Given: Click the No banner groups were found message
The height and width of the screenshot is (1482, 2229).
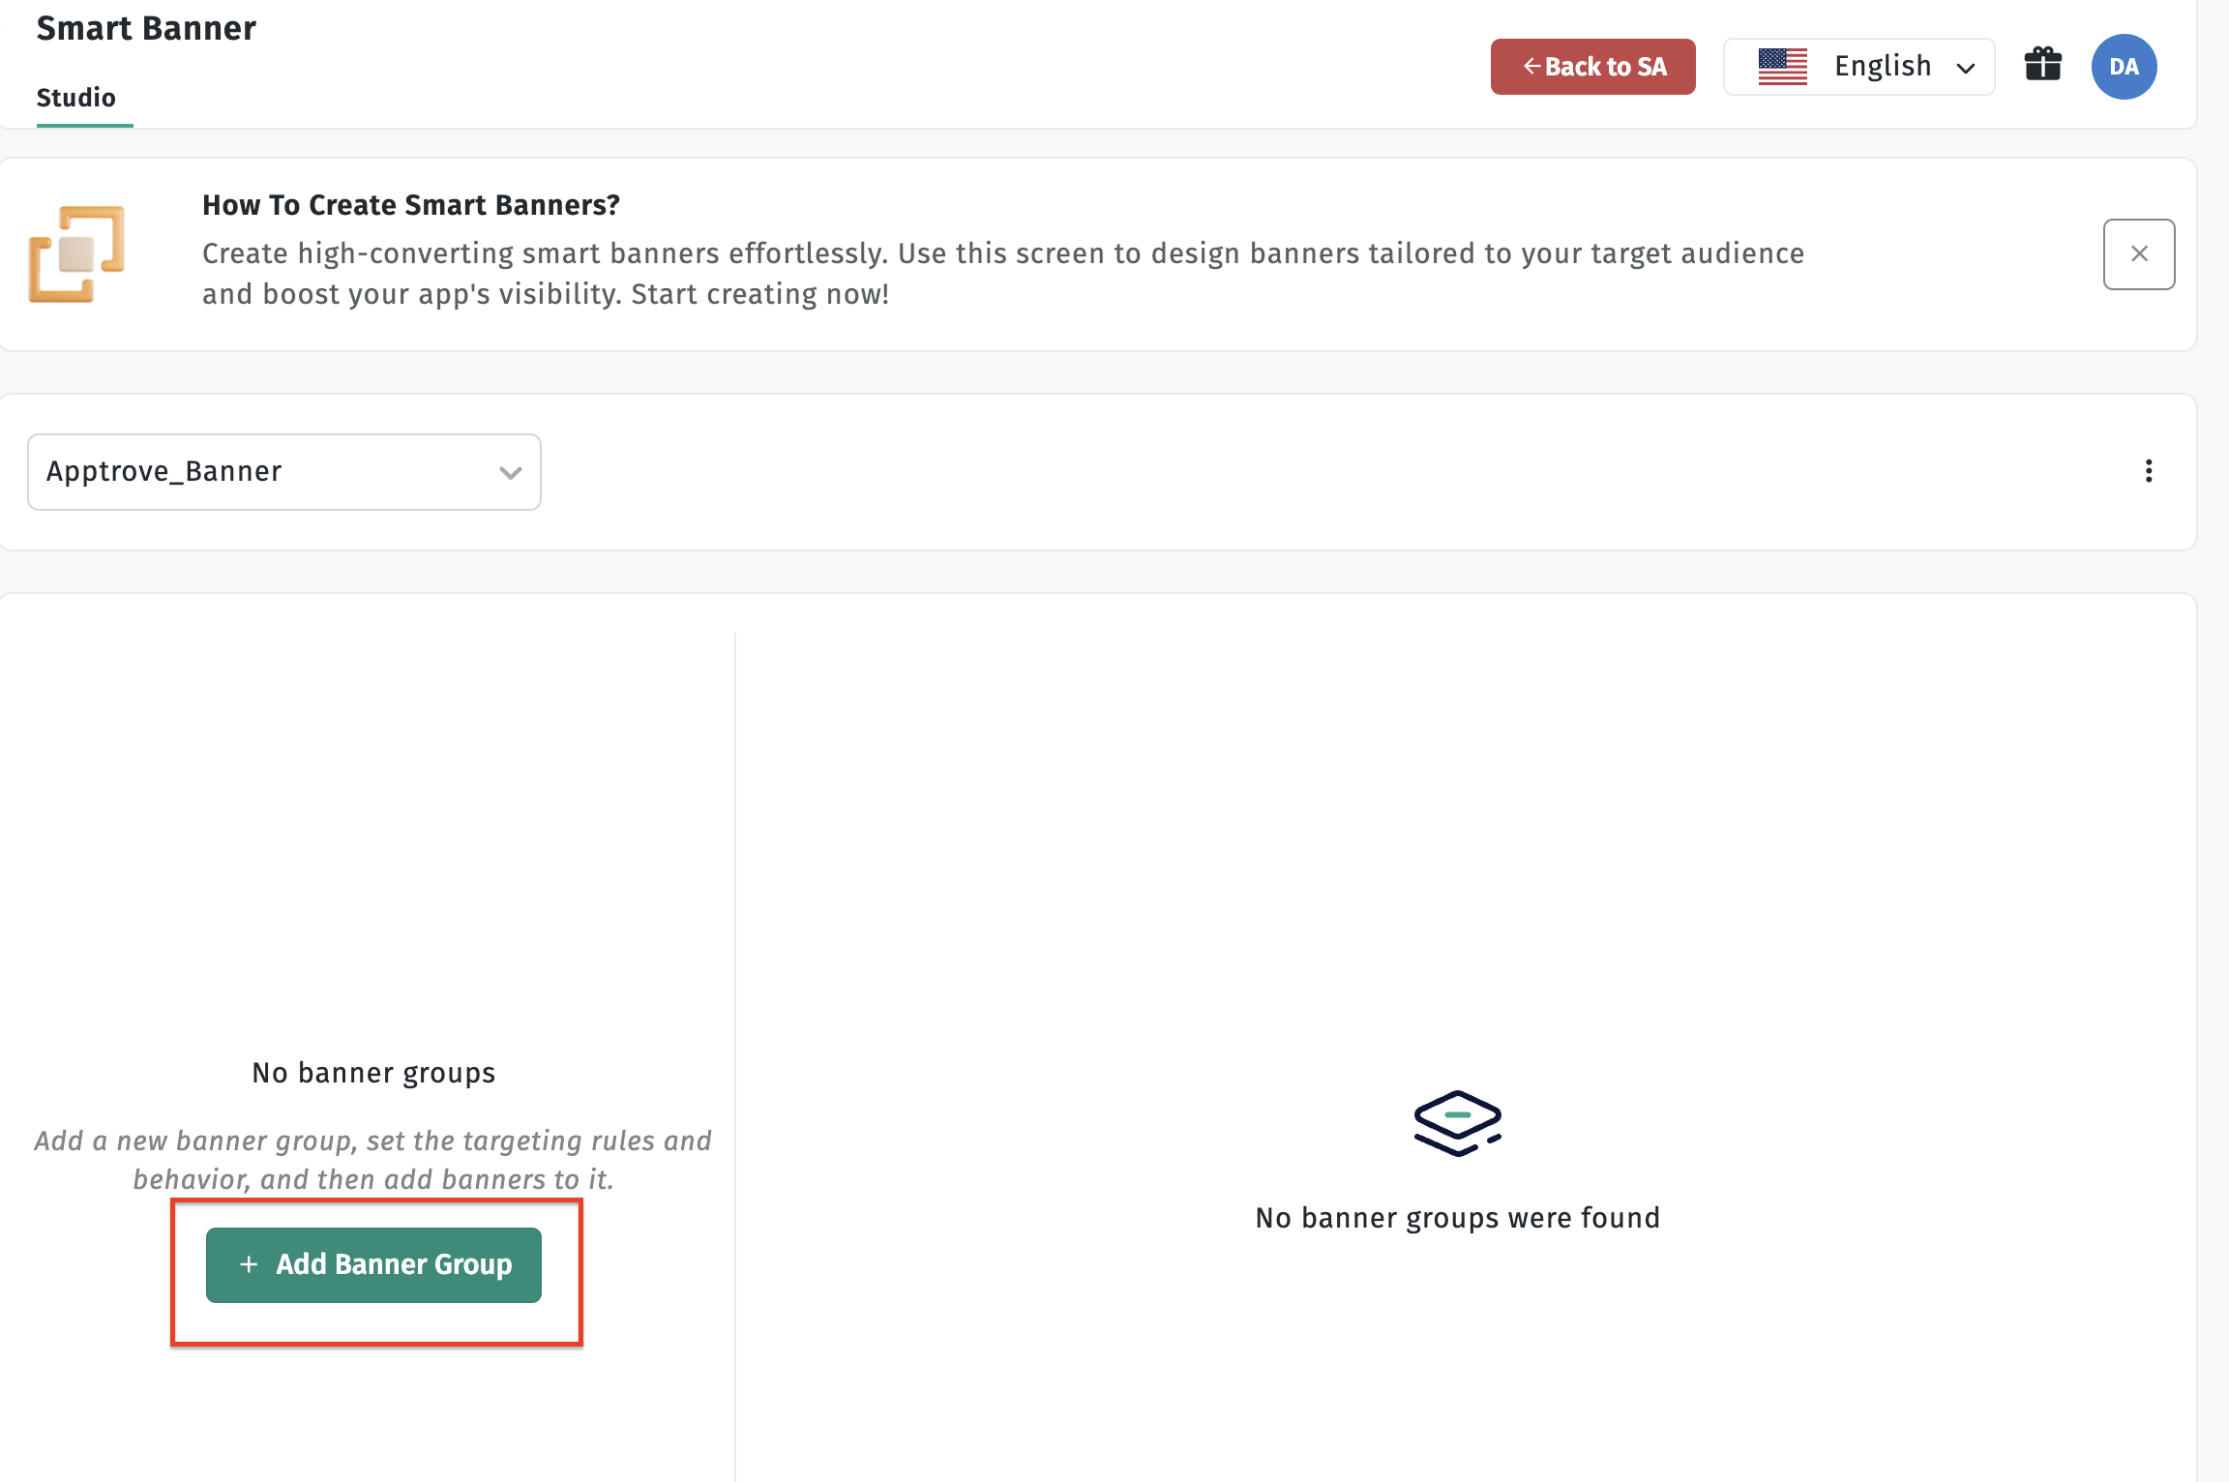Looking at the screenshot, I should pyautogui.click(x=1457, y=1218).
